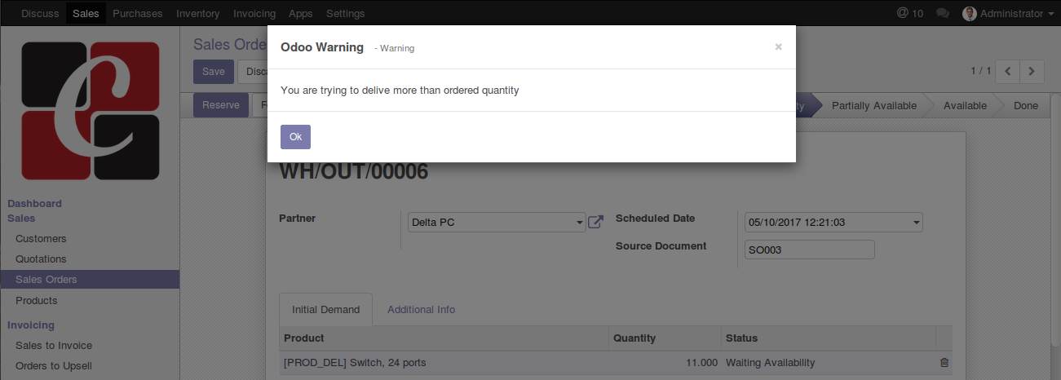Open the Partner external link icon
1061x380 pixels.
tap(596, 222)
